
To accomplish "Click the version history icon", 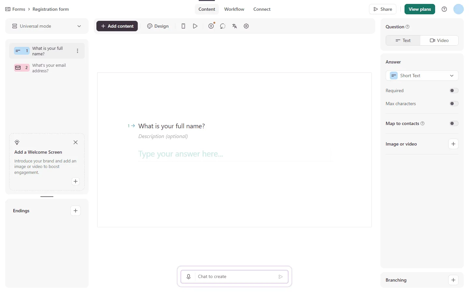I will 223,26.
